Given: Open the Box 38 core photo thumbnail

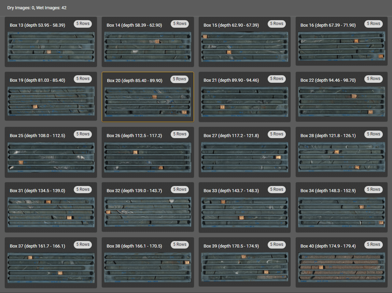Looking at the screenshot, I should coord(148,267).
